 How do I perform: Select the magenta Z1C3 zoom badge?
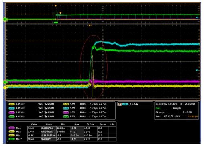click(x=66, y=112)
